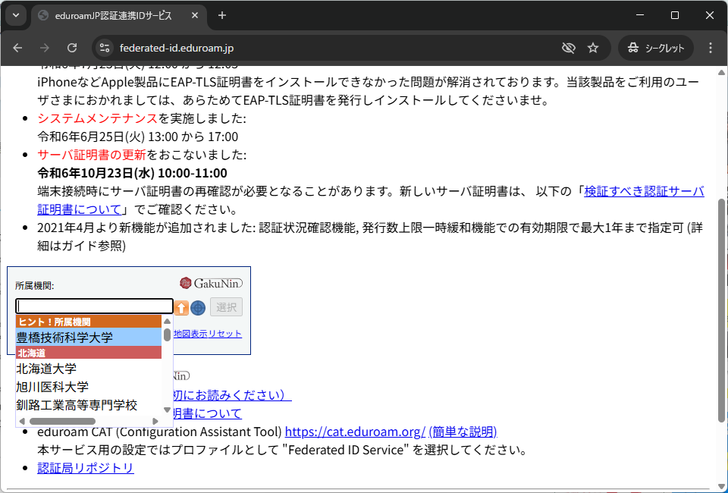This screenshot has height=493, width=728.
Task: Click the シークレット incognito indicator
Action: tap(656, 48)
